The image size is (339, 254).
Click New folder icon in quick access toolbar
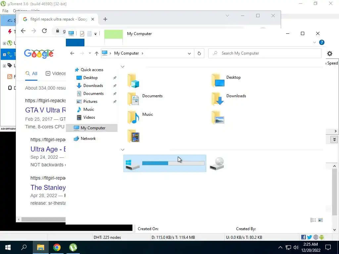click(x=89, y=33)
